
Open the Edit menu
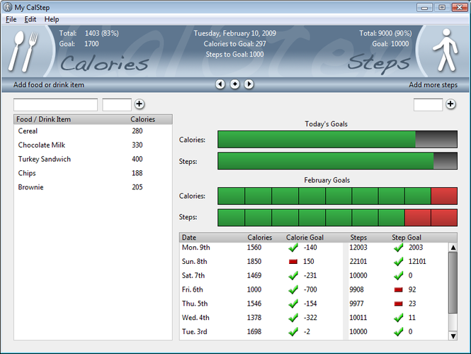(30, 19)
